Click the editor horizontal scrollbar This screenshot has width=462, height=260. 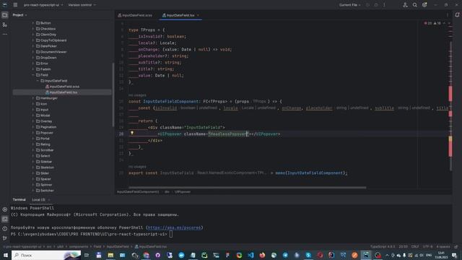click(247, 188)
